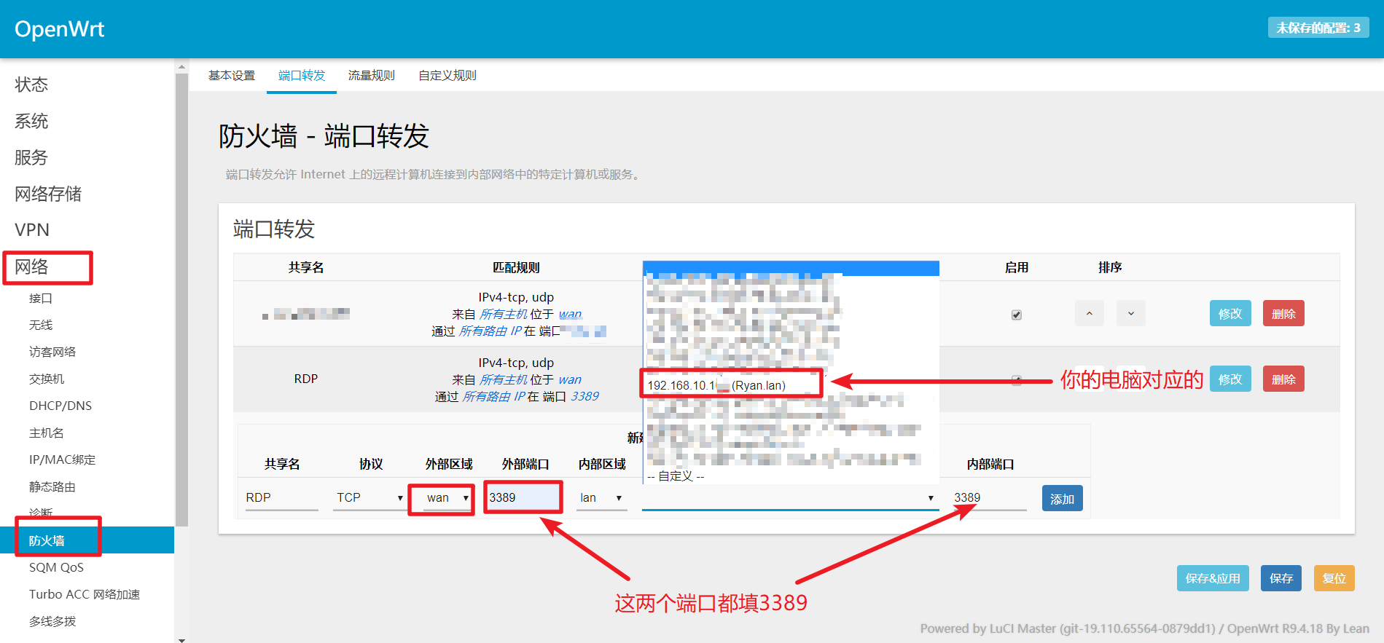Toggle enable checkbox for first rule
The image size is (1384, 643).
pos(1016,315)
